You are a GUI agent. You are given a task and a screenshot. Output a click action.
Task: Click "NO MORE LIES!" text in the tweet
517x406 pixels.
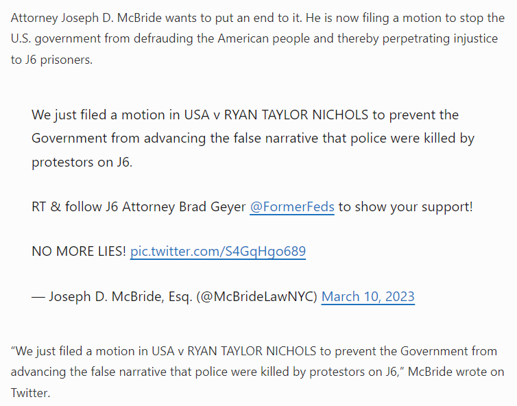tap(79, 251)
